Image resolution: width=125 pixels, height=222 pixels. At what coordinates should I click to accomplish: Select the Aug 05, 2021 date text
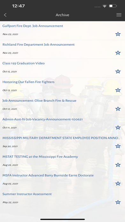[10, 184]
